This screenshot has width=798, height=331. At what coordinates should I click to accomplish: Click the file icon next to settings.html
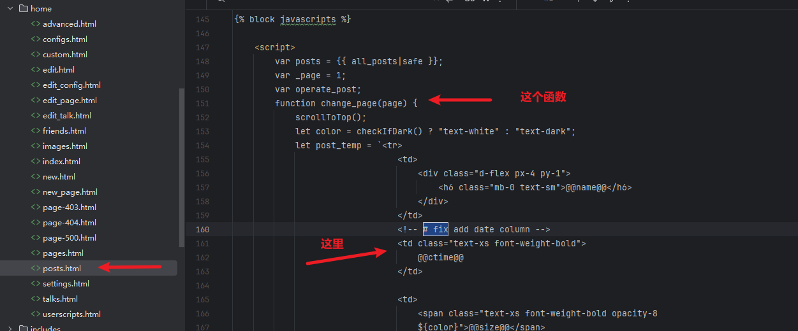(36, 284)
